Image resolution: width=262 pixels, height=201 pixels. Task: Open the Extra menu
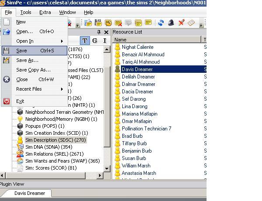(x=45, y=12)
